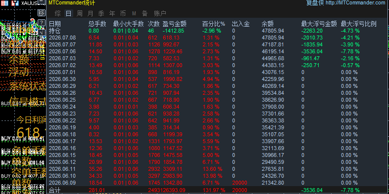Click the 最大浮亏比例 column header
The height and width of the screenshot is (194, 389).
pos(358,24)
